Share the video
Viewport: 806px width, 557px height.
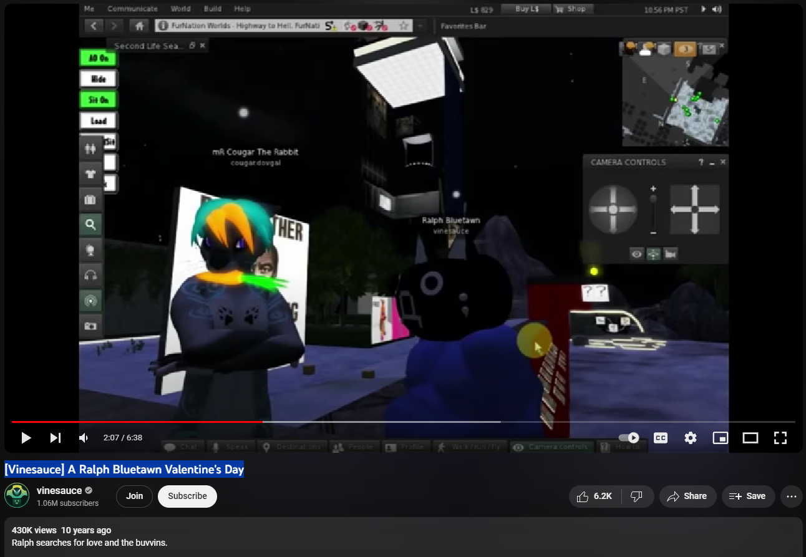pos(687,496)
